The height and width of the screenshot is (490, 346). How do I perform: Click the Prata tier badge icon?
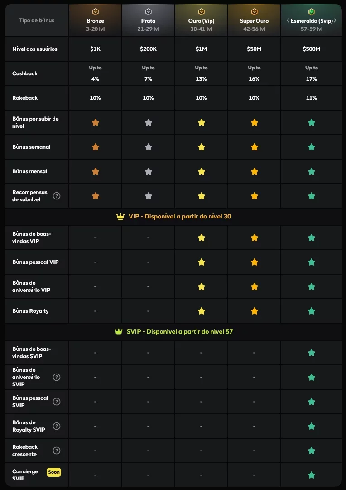(x=149, y=12)
